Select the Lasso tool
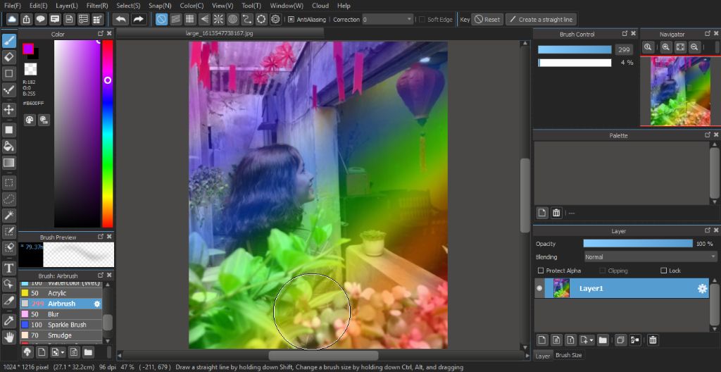Viewport: 721px width, 372px height. 8,199
